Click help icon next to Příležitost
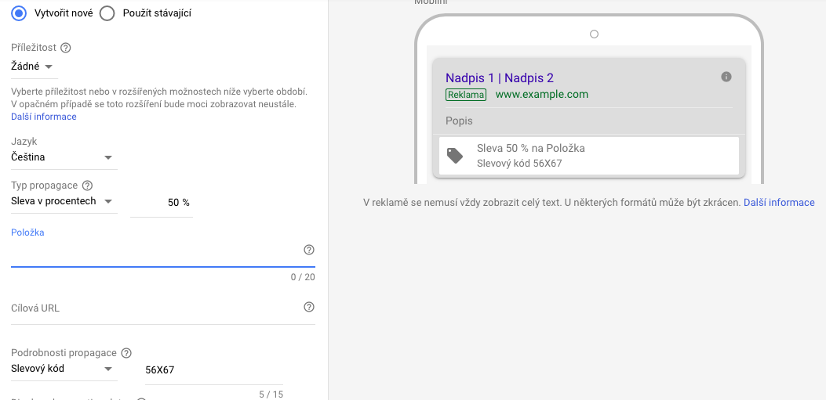Image resolution: width=826 pixels, height=400 pixels. [66, 48]
